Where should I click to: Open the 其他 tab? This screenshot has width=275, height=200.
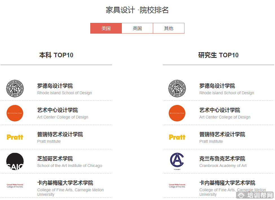coord(169,28)
